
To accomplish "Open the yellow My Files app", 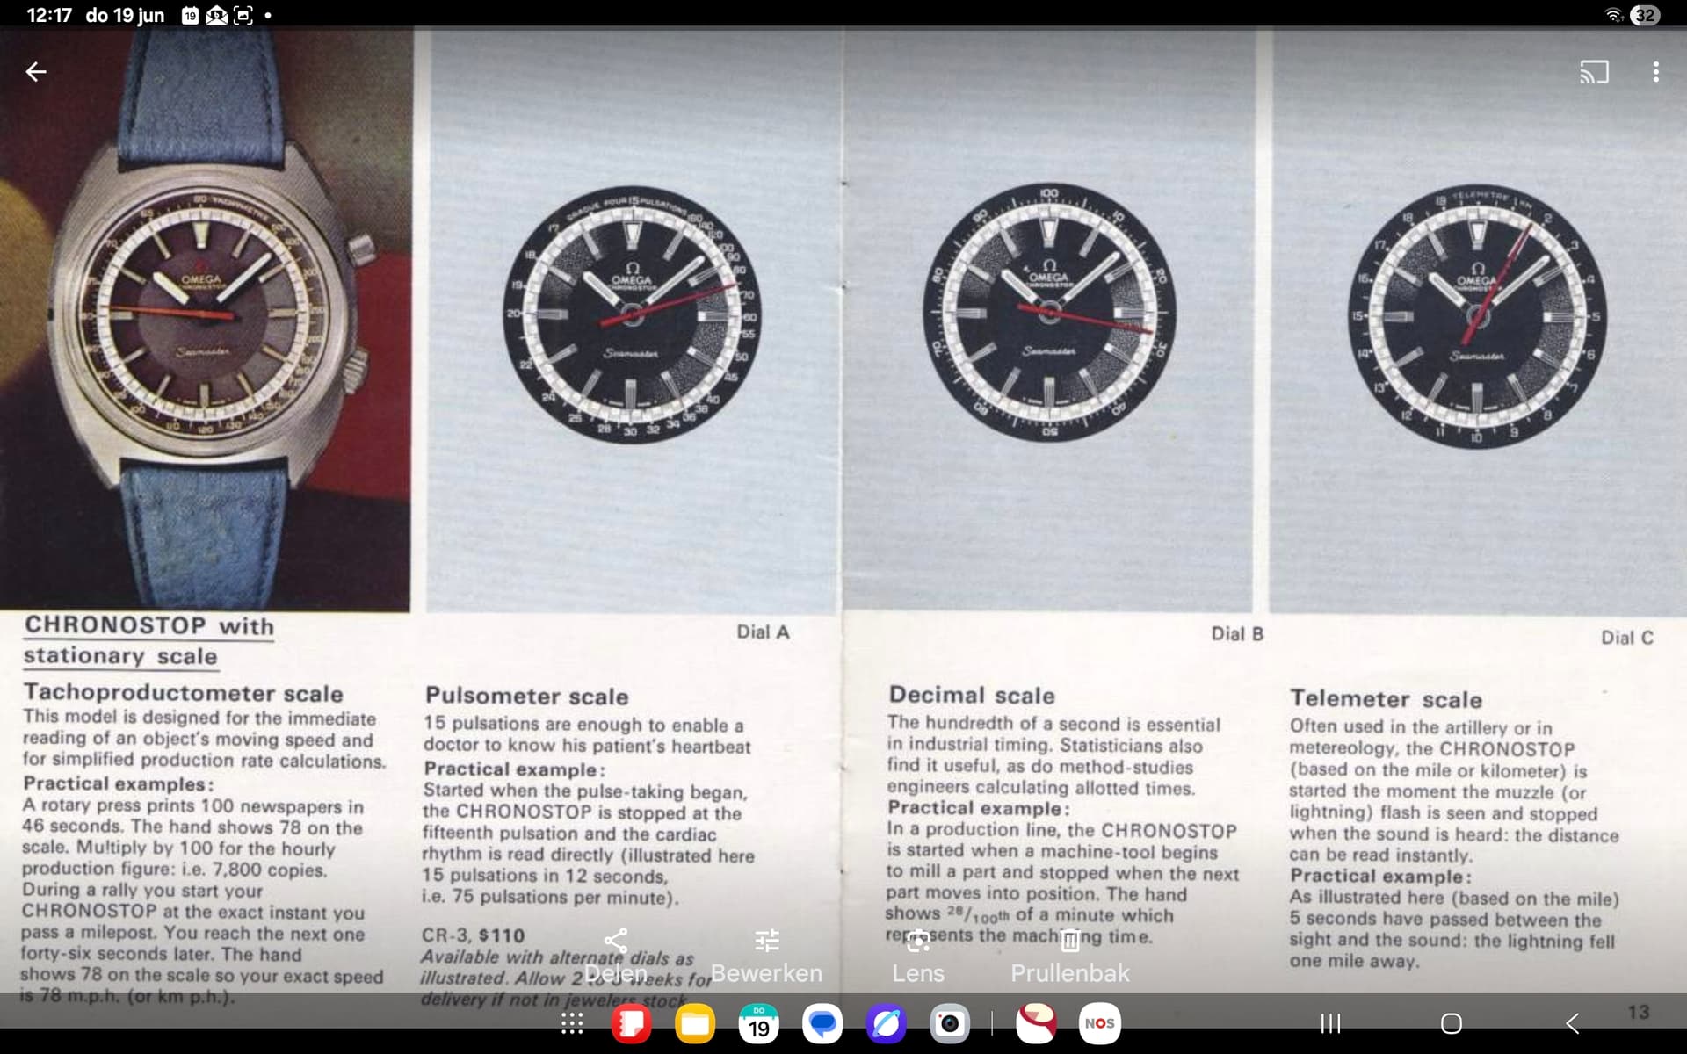I will pyautogui.click(x=695, y=1023).
